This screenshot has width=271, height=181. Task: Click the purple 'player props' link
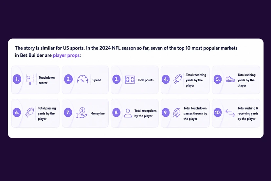[66, 55]
